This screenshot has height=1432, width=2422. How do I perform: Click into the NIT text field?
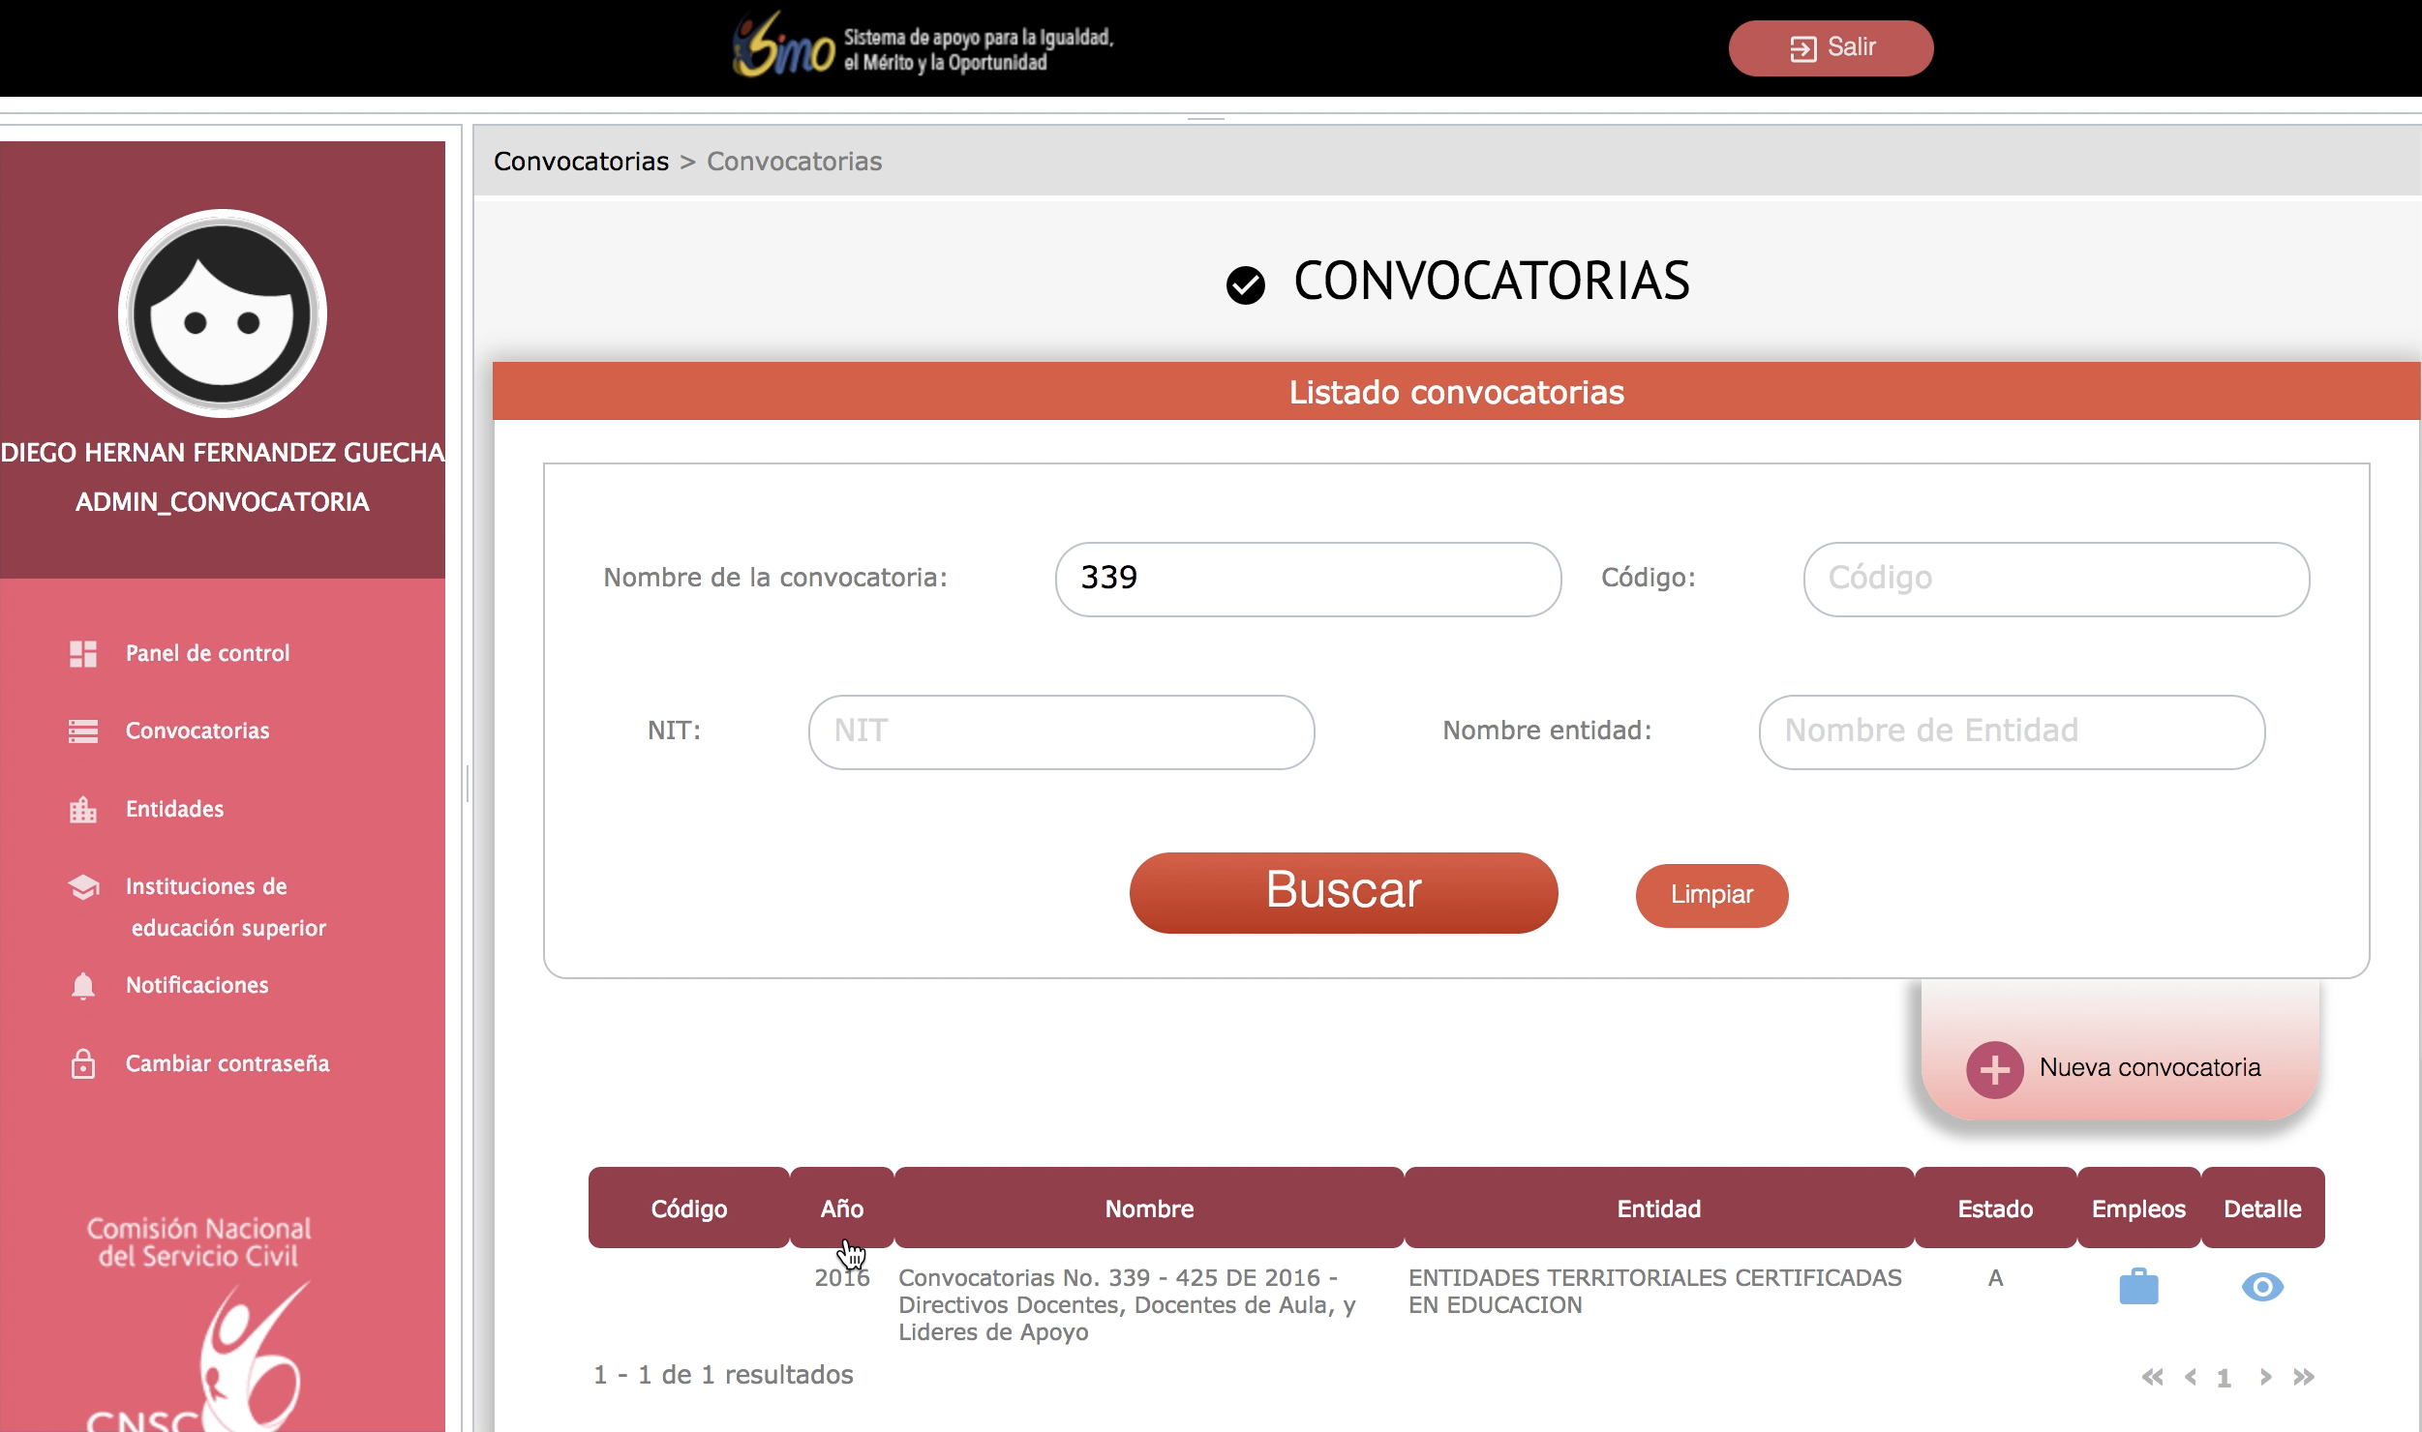coord(1061,731)
